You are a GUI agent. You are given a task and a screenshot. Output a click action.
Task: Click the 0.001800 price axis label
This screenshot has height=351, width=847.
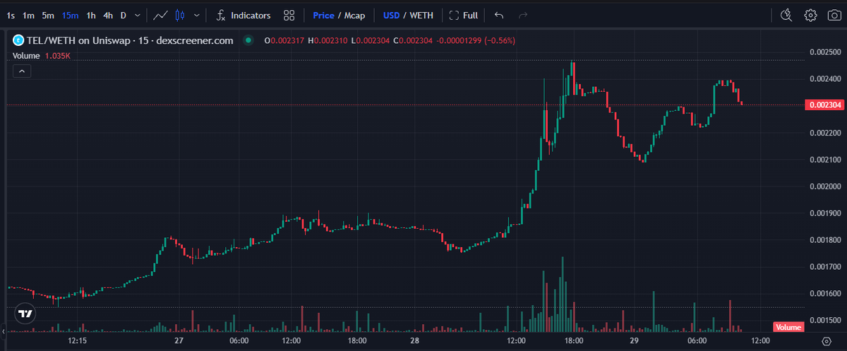coord(824,240)
